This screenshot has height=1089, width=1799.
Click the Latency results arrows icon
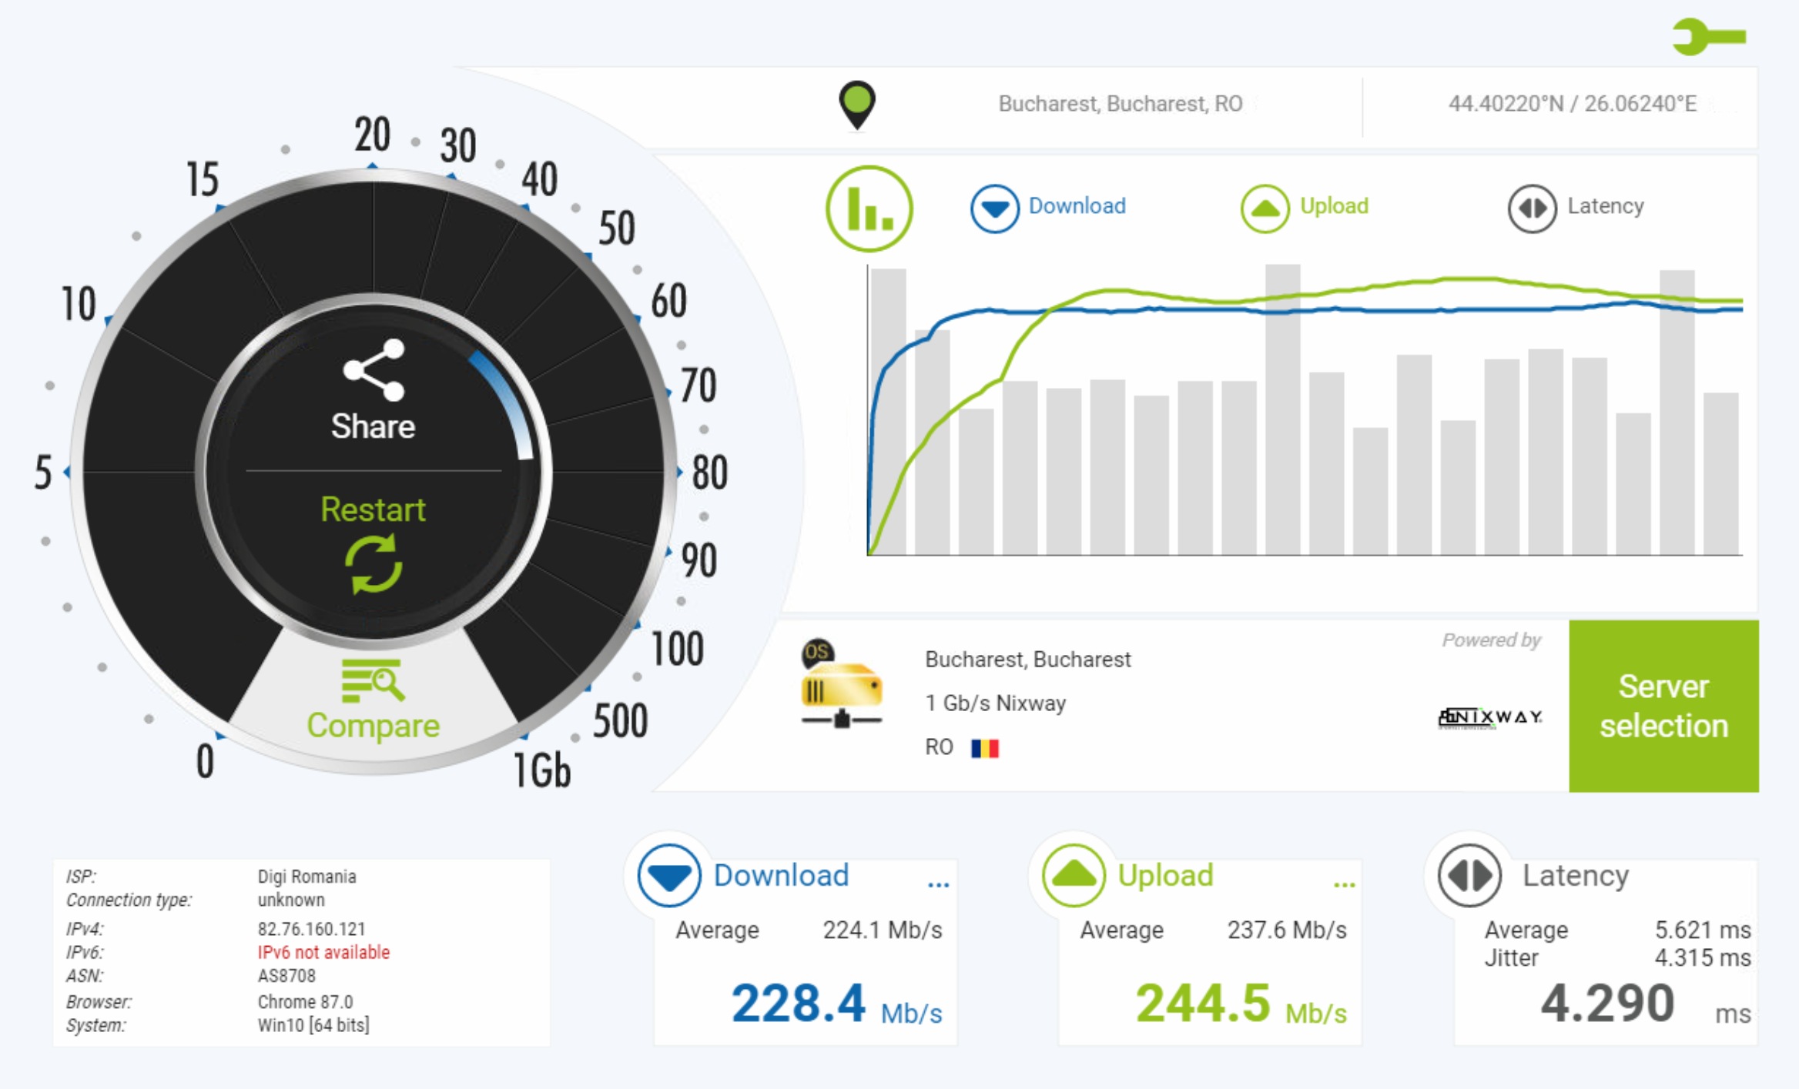pyautogui.click(x=1469, y=875)
